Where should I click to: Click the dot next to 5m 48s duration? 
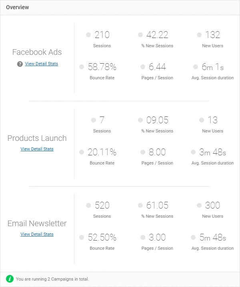click(194, 237)
